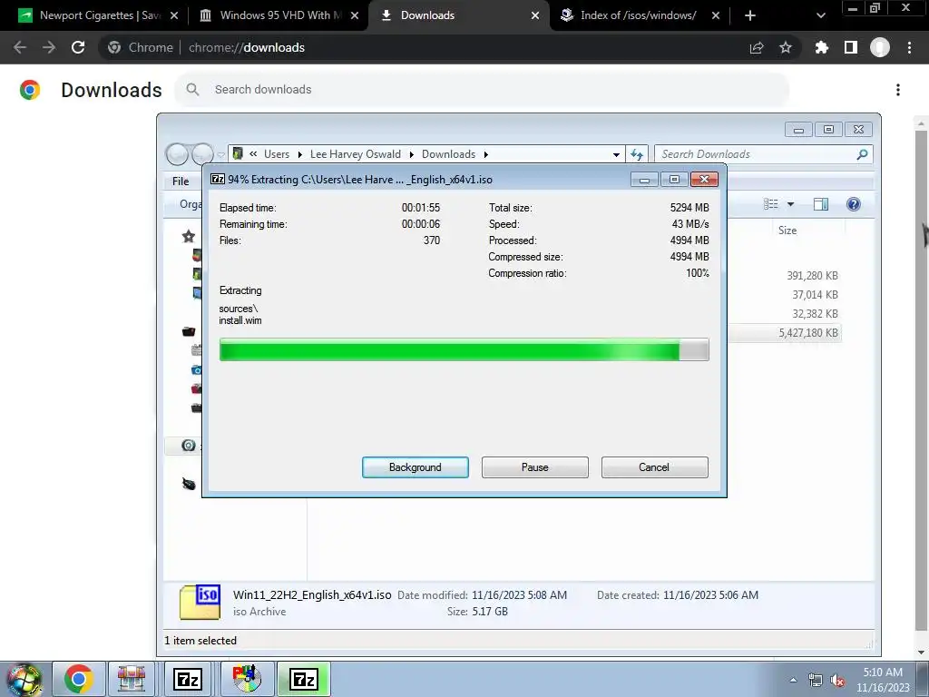Switch to Windows 95 VHD tab
The image size is (929, 697).
click(279, 15)
